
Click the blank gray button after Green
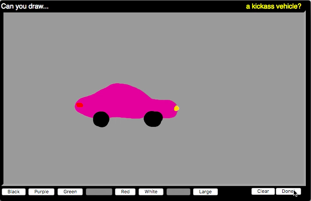click(99, 192)
